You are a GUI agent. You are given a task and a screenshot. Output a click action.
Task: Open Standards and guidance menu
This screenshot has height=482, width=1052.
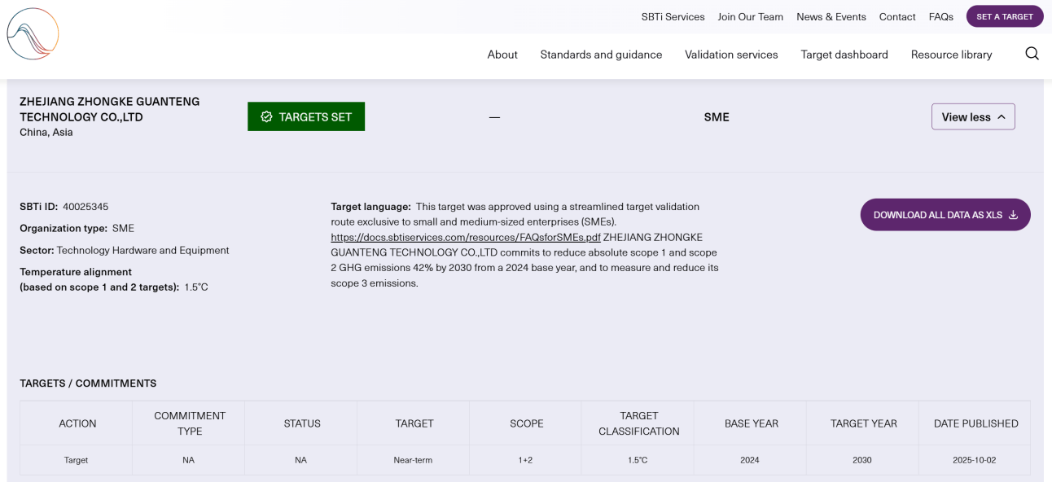click(x=601, y=55)
